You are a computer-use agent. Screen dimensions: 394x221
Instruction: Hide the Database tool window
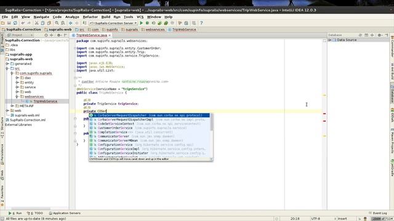tap(387, 35)
